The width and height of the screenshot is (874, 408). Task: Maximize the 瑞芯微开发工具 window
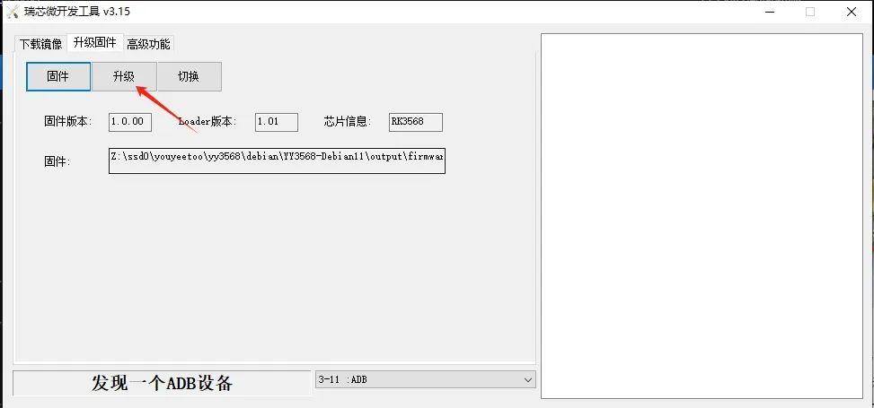coord(810,12)
